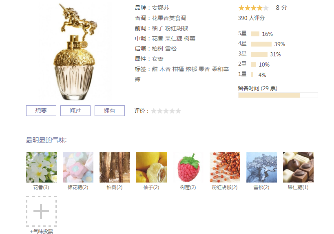The width and height of the screenshot is (334, 234).
Task: Select the 雪松 cedar scent image
Action: (x=261, y=167)
